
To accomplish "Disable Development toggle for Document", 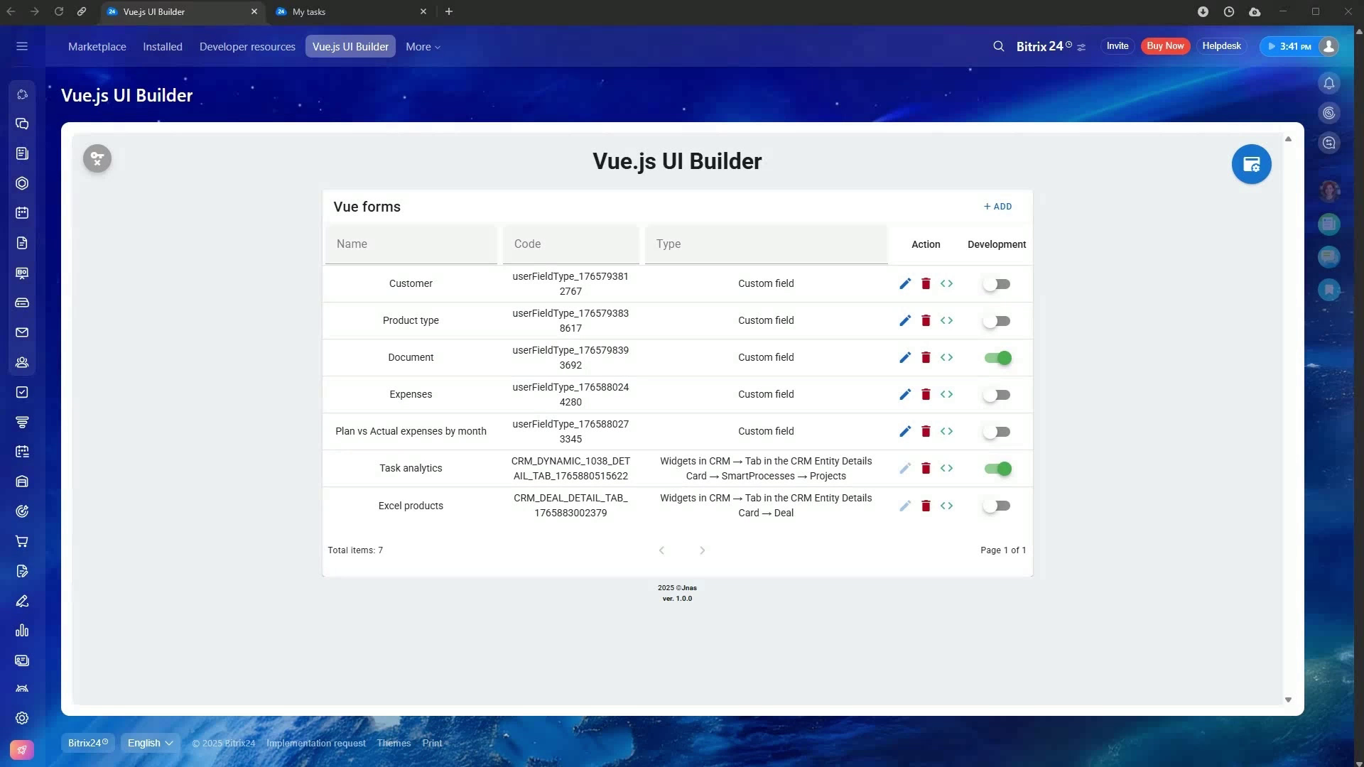I will click(997, 358).
